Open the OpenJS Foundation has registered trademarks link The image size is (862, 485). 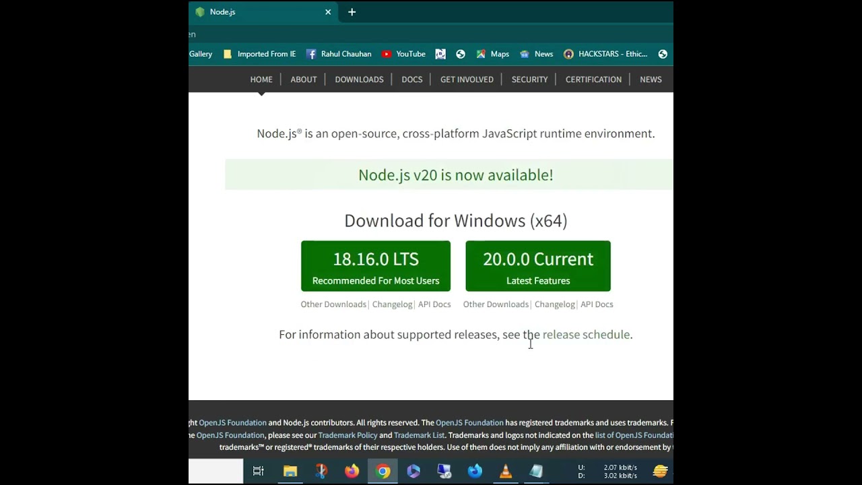click(469, 423)
